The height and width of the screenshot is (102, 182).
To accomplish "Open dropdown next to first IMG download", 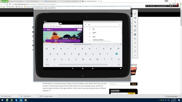I will [x=19, y=96].
